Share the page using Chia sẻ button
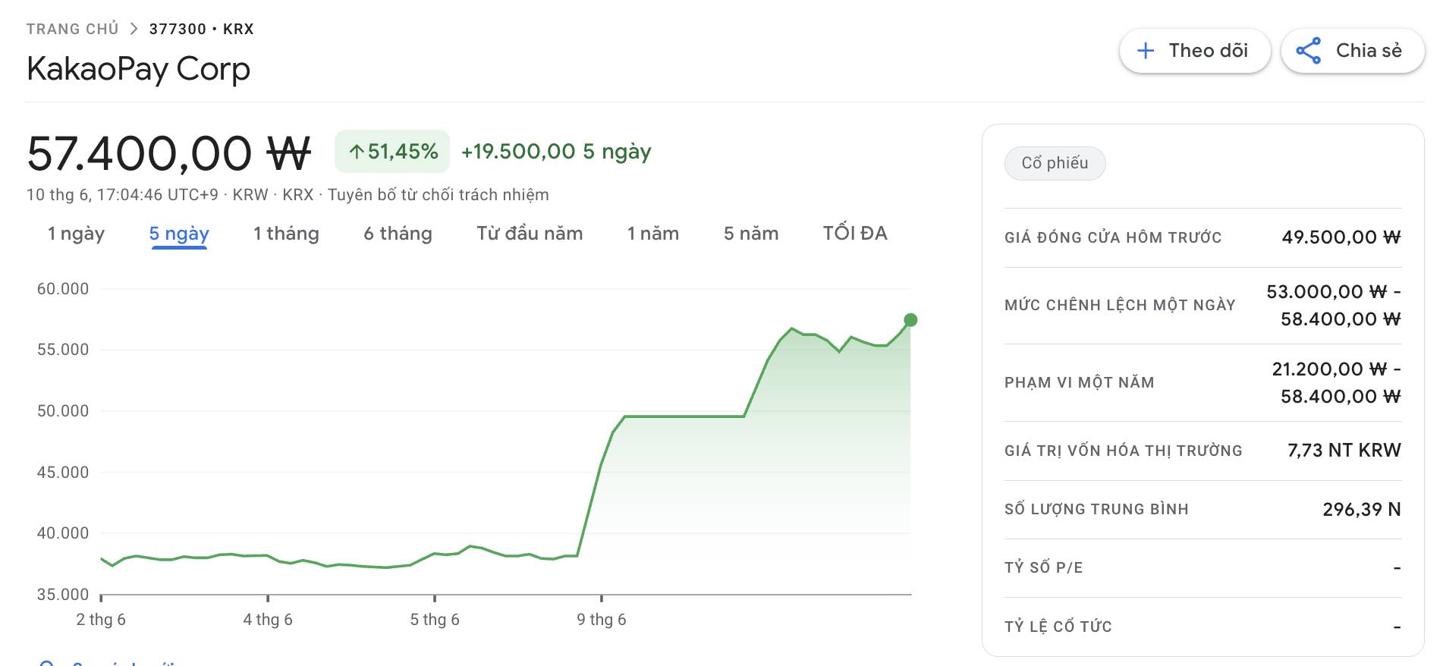This screenshot has height=666, width=1443. tap(1353, 51)
